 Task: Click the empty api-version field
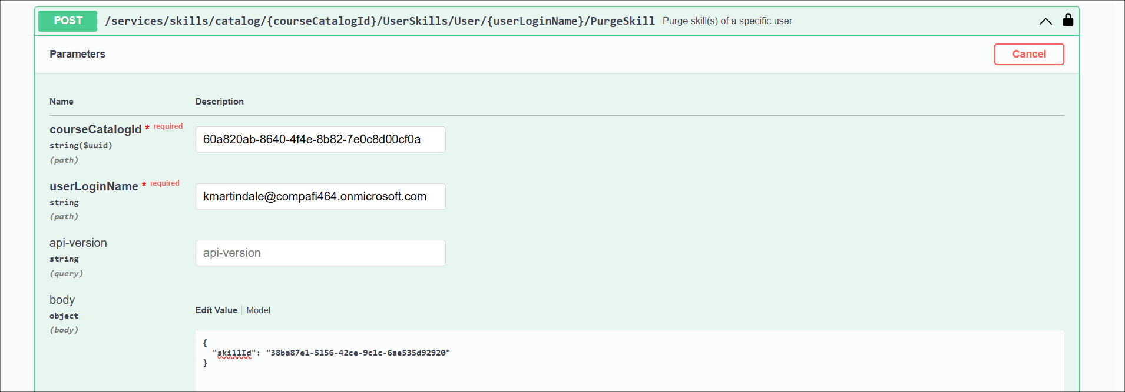(x=320, y=253)
